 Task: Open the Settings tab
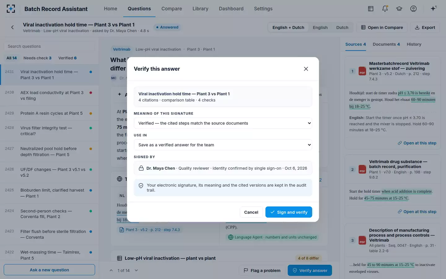[263, 9]
